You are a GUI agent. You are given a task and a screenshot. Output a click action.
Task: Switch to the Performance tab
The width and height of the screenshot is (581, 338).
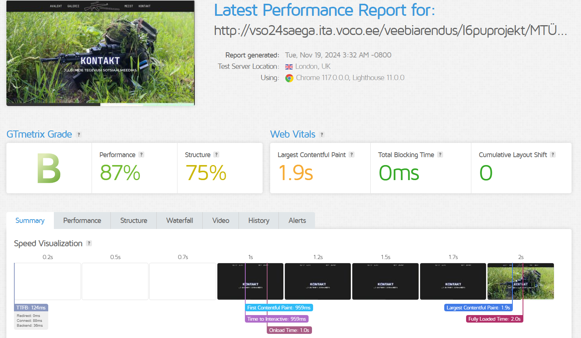tap(82, 221)
